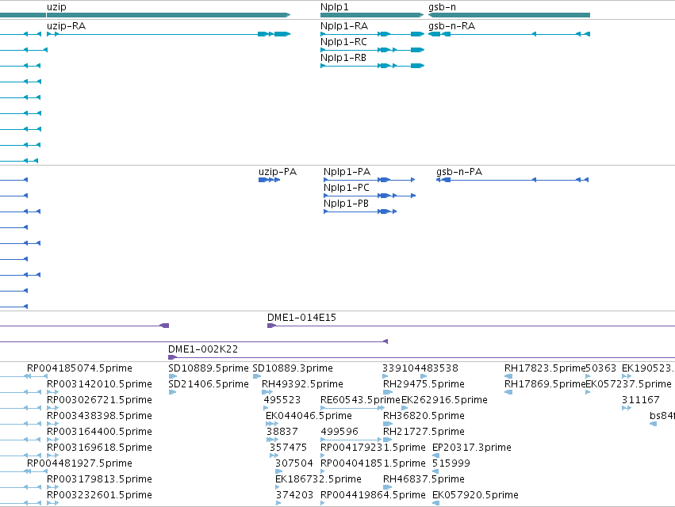Click the 495523 feature label
This screenshot has height=507, width=675.
pos(282,399)
